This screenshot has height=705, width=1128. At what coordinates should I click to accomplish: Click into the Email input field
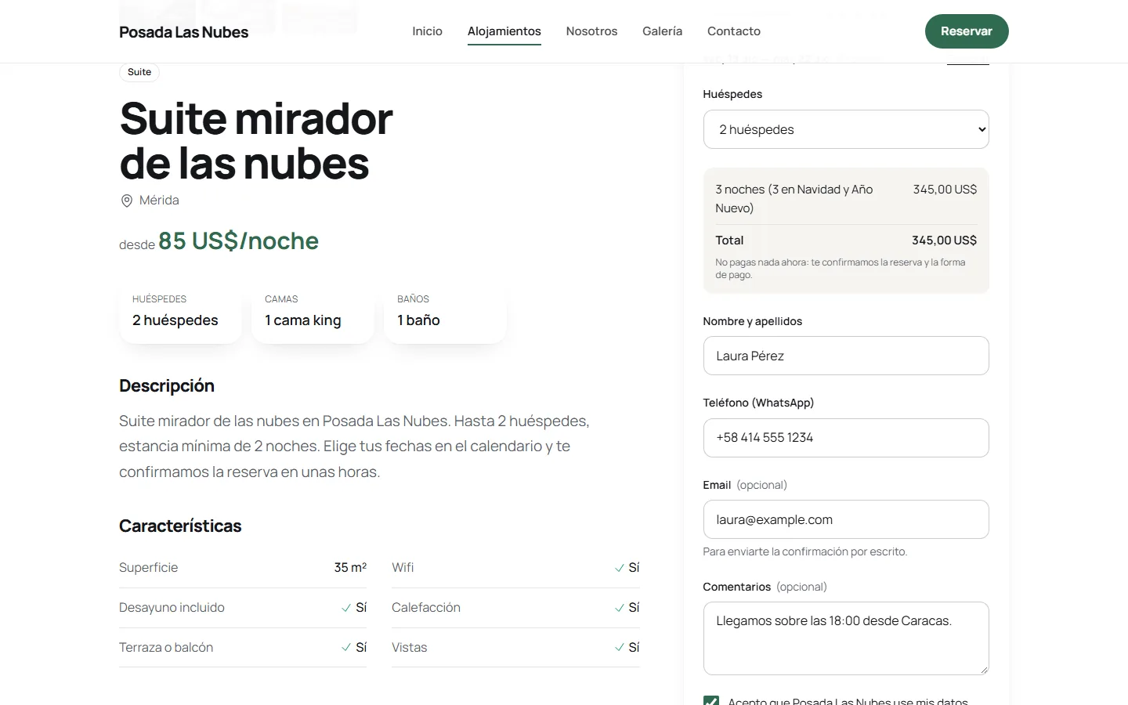point(846,519)
